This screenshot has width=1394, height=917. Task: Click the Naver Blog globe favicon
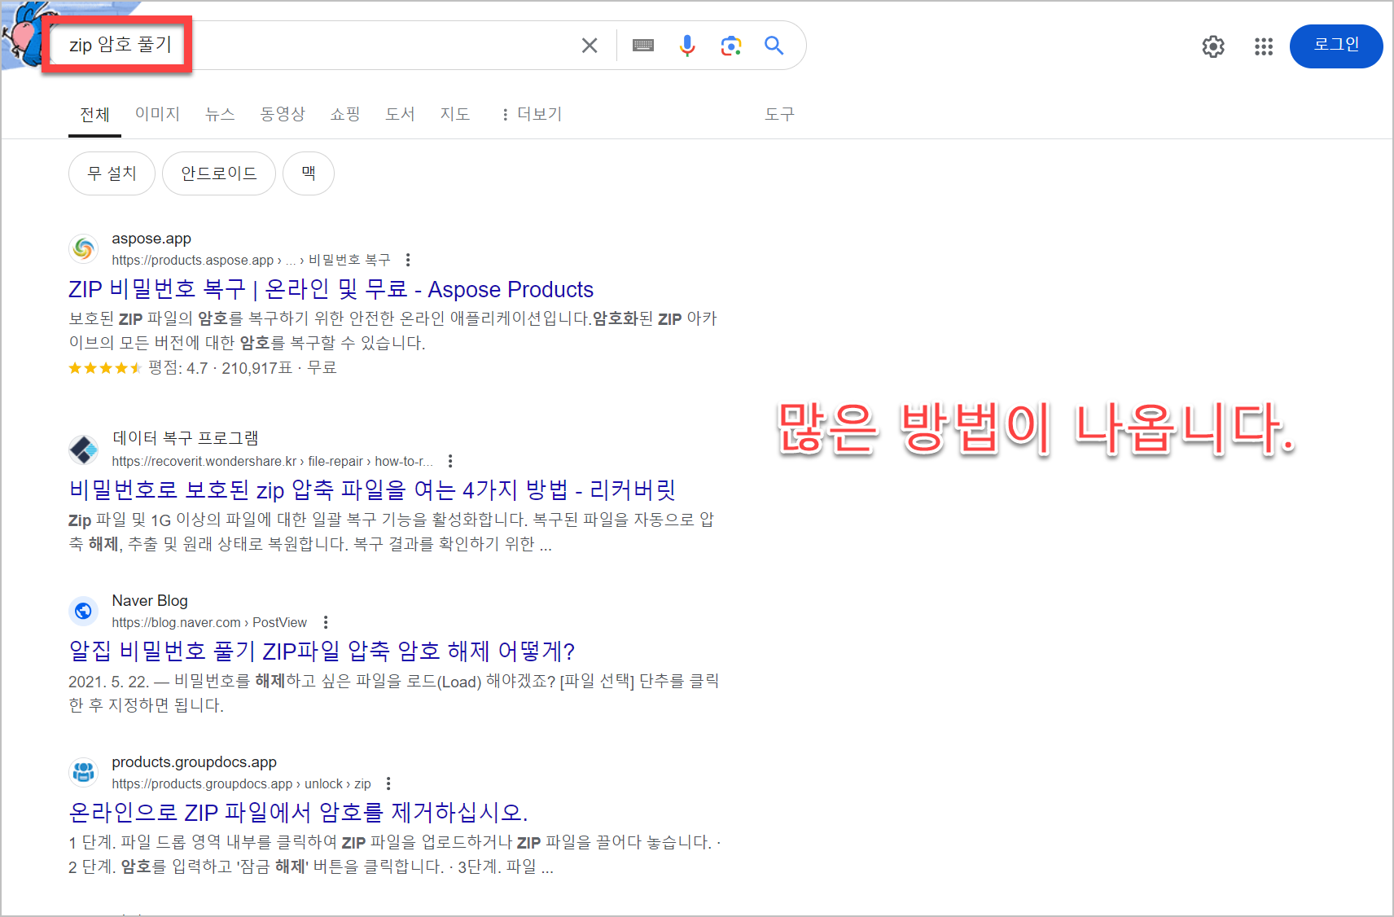[x=84, y=611]
